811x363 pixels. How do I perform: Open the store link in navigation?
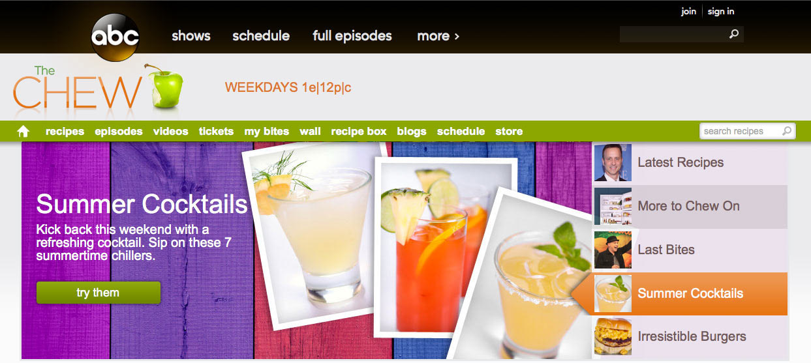tap(509, 131)
